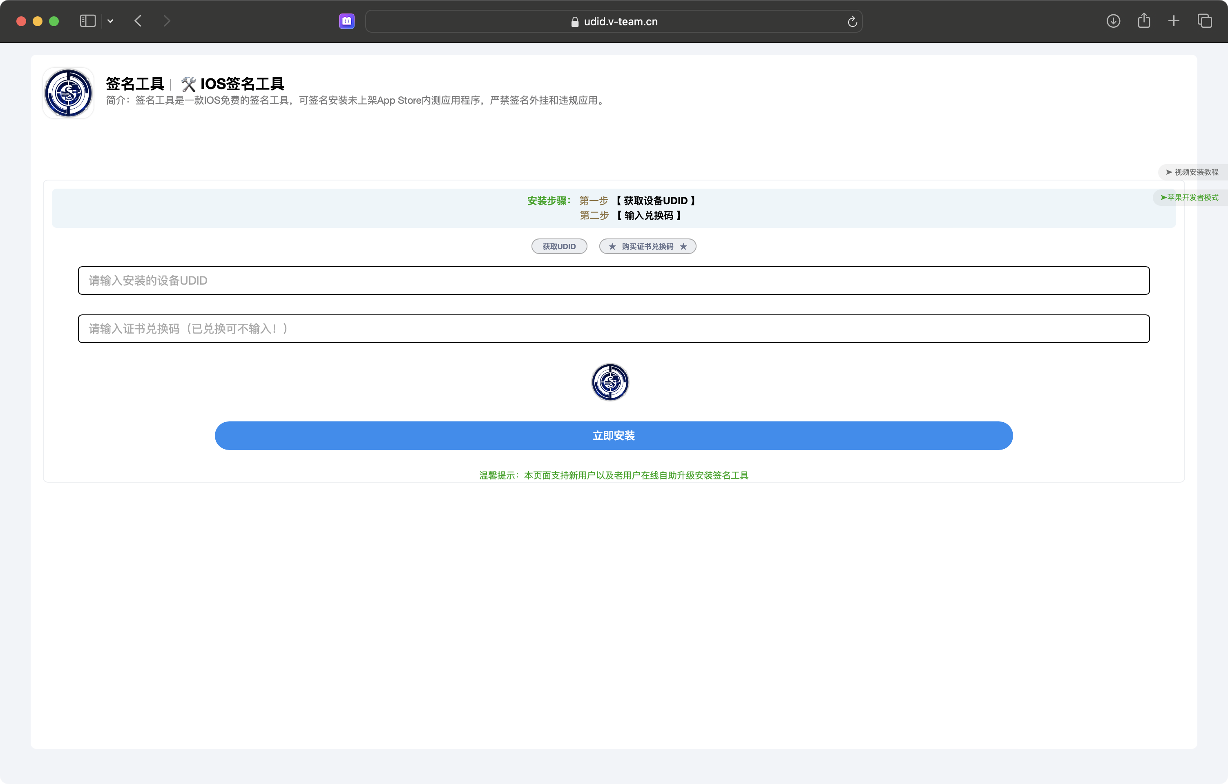This screenshot has width=1228, height=784.
Task: Minimize the Safari window
Action: 37,21
